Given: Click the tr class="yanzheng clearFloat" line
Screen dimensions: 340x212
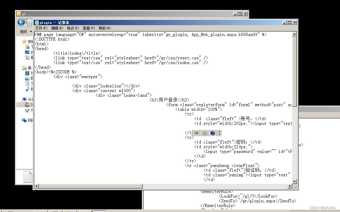Looking at the screenshot, I should click(x=222, y=166).
